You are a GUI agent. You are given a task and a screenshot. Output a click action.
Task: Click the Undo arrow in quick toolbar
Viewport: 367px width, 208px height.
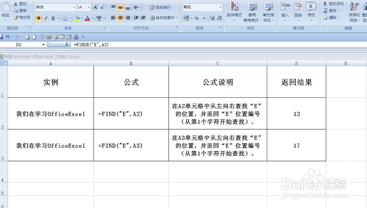click(x=7, y=37)
